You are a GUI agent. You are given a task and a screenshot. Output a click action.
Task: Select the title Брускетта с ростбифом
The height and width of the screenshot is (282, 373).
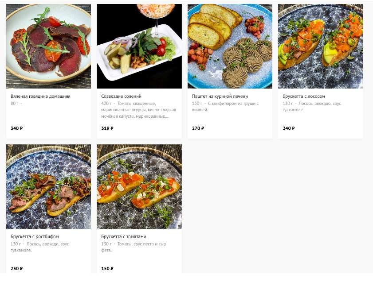[35, 236]
